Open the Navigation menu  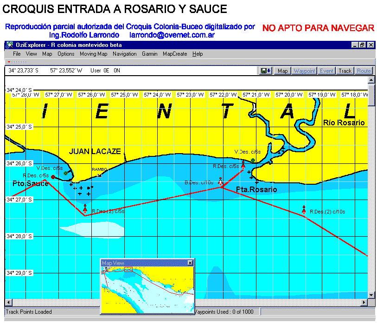pyautogui.click(x=124, y=54)
